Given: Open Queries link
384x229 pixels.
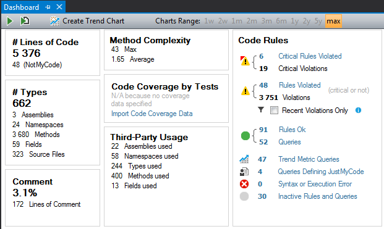Looking at the screenshot, I should [289, 142].
